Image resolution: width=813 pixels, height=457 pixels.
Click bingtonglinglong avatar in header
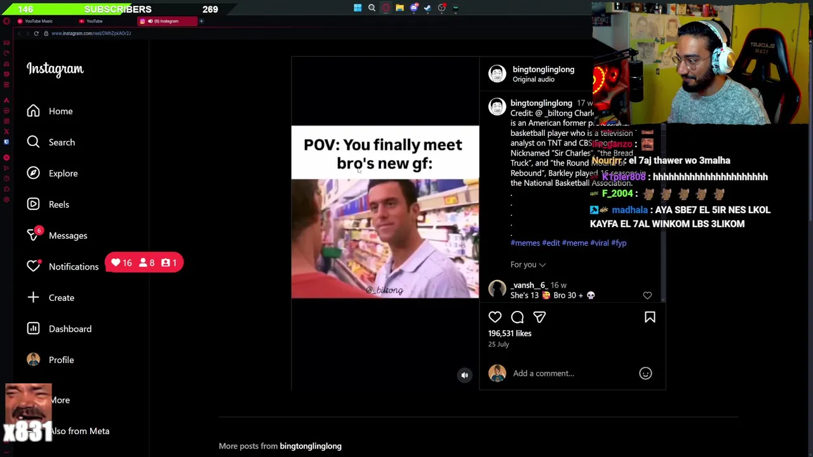pos(497,74)
